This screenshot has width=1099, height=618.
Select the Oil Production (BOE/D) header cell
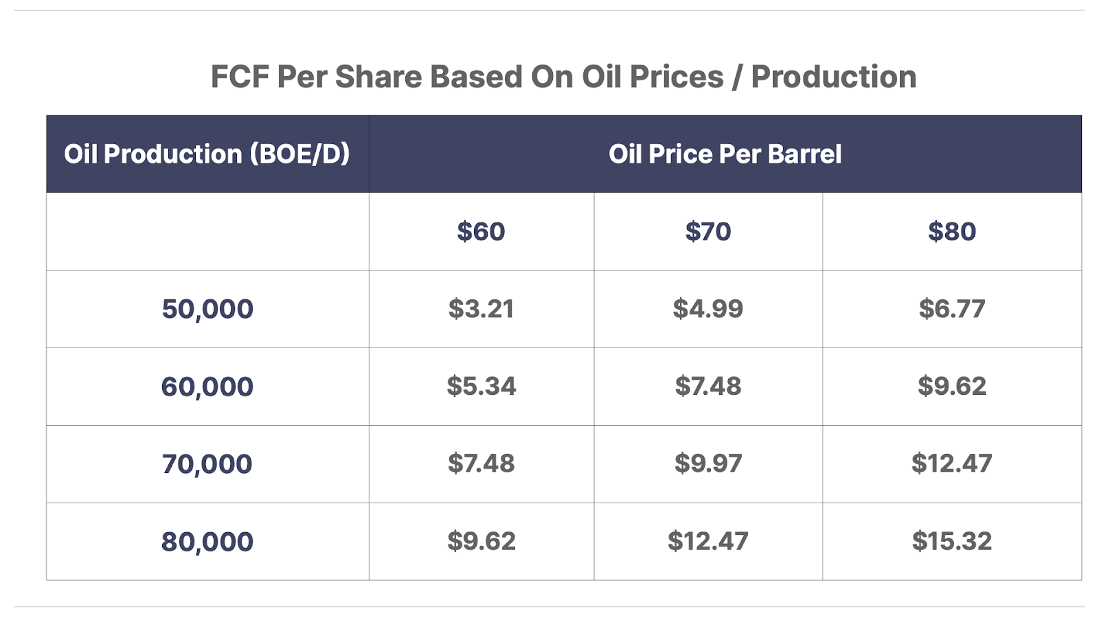[x=207, y=154]
